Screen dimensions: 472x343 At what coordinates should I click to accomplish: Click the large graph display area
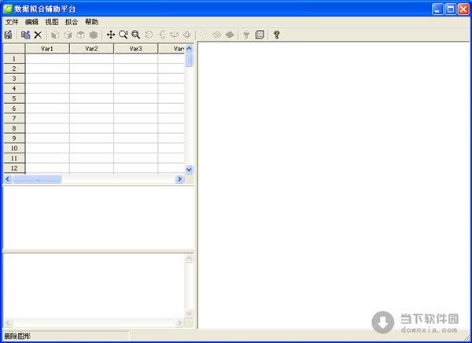tap(334, 185)
